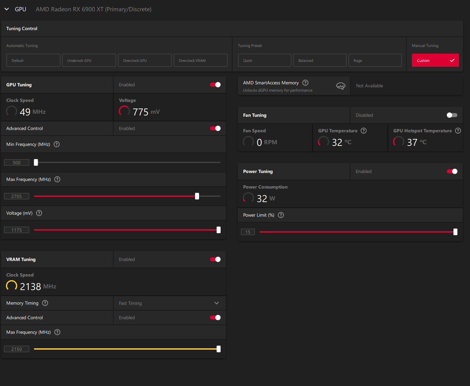
Task: Select Overclock GPU automatic tuning
Action: 145,60
